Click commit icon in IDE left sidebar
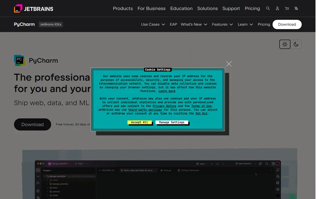The width and height of the screenshot is (319, 199). [x=38, y=176]
